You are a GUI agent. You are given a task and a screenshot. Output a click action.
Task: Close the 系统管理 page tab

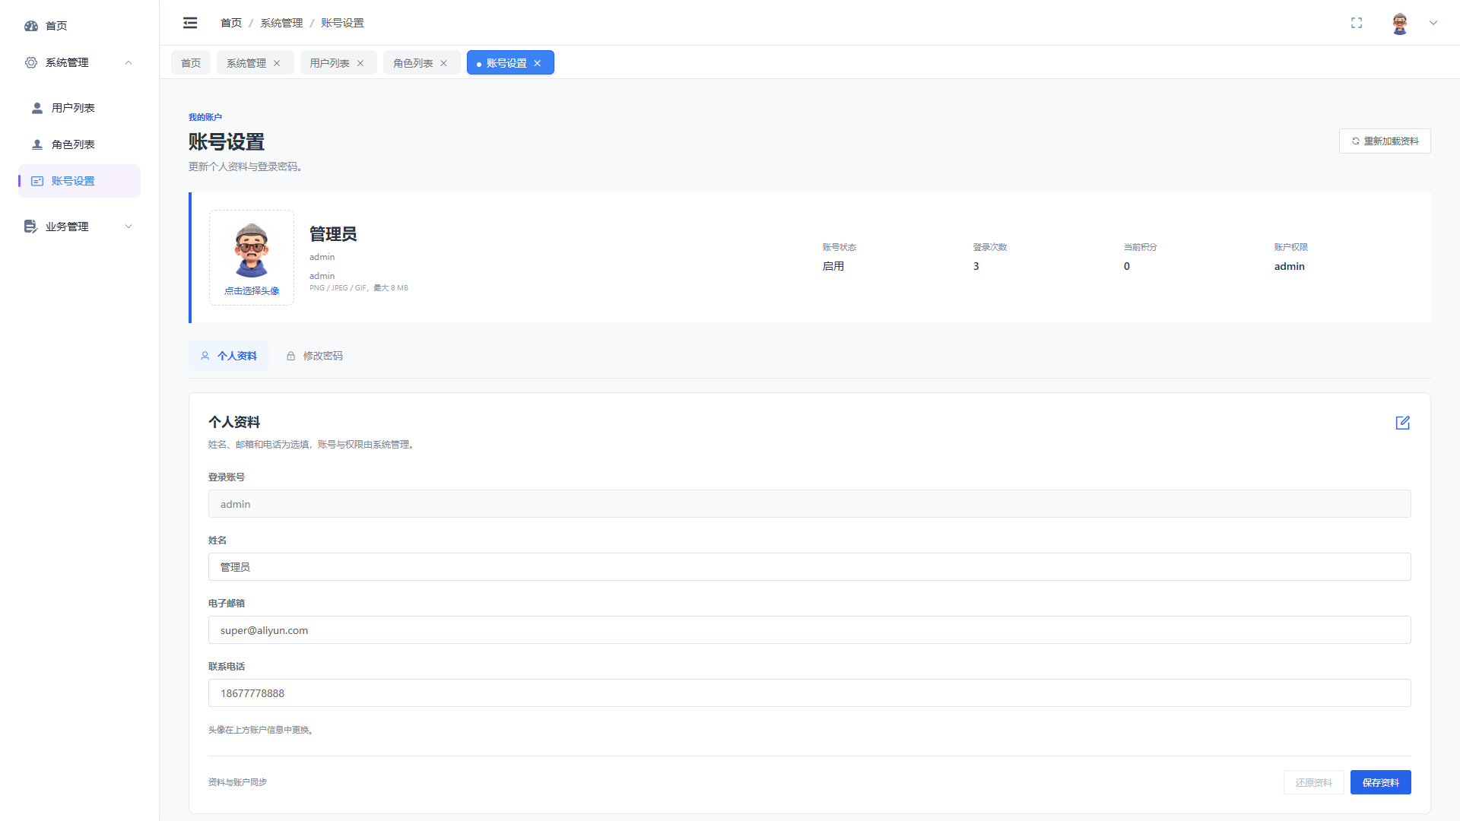coord(277,63)
